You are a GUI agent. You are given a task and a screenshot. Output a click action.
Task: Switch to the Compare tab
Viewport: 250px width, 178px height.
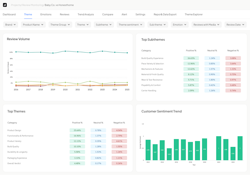(107, 14)
